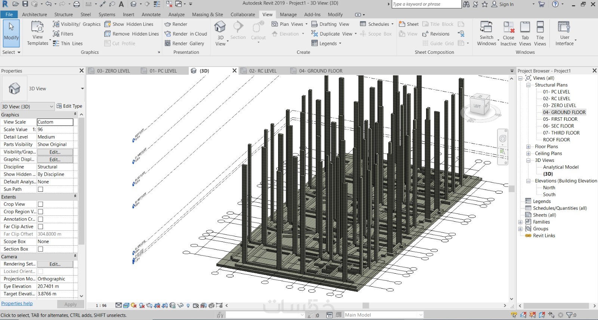Click the Schedules tool icon
598x320 pixels.
[x=363, y=24]
